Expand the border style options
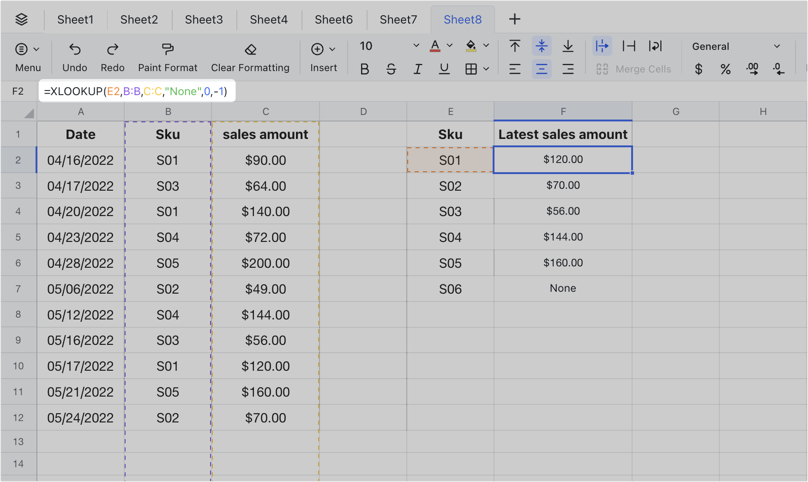Viewport: 808px width, 482px height. 485,69
